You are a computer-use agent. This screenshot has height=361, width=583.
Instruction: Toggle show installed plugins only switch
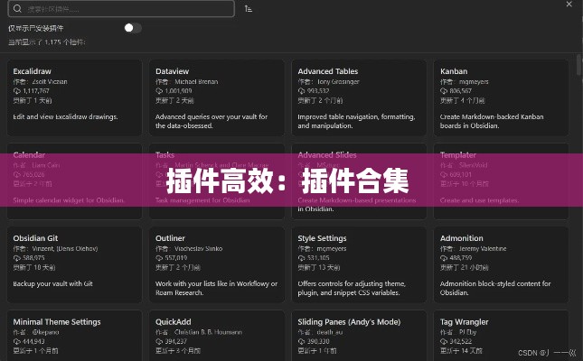[x=133, y=28]
